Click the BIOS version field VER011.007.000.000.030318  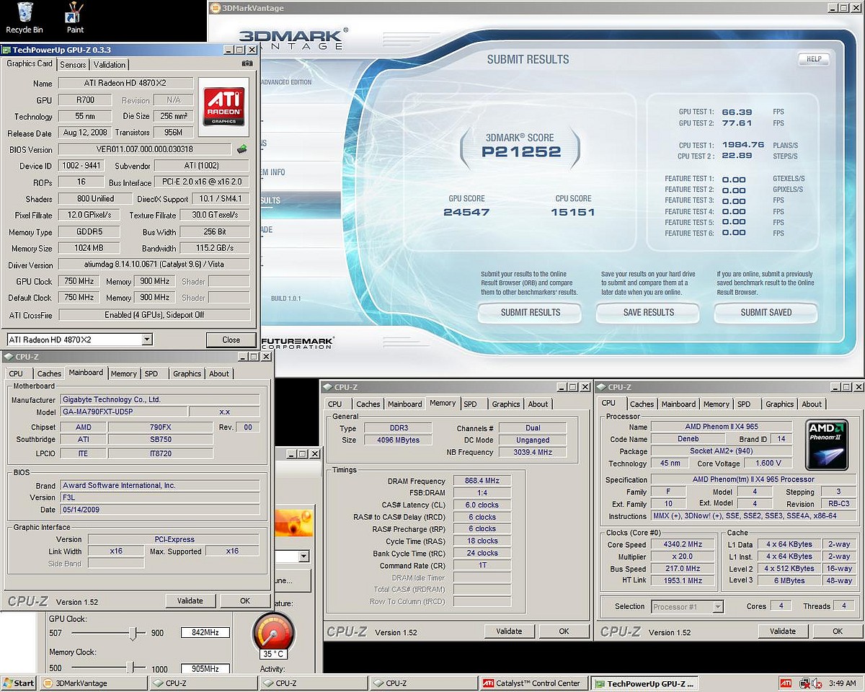point(146,149)
